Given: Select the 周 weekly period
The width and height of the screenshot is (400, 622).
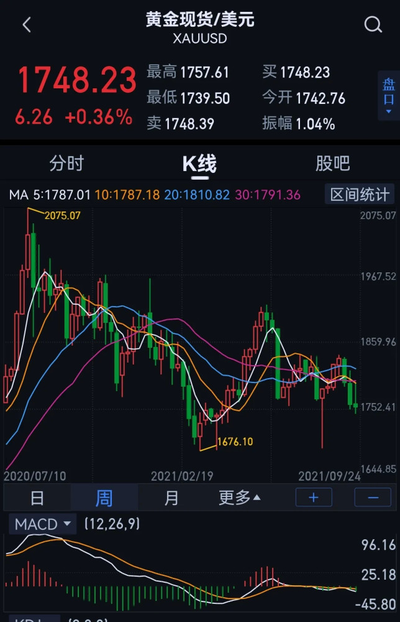Looking at the screenshot, I should pyautogui.click(x=104, y=498).
